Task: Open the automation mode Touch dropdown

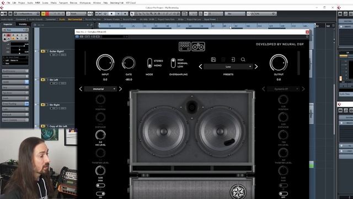Action: point(76,14)
